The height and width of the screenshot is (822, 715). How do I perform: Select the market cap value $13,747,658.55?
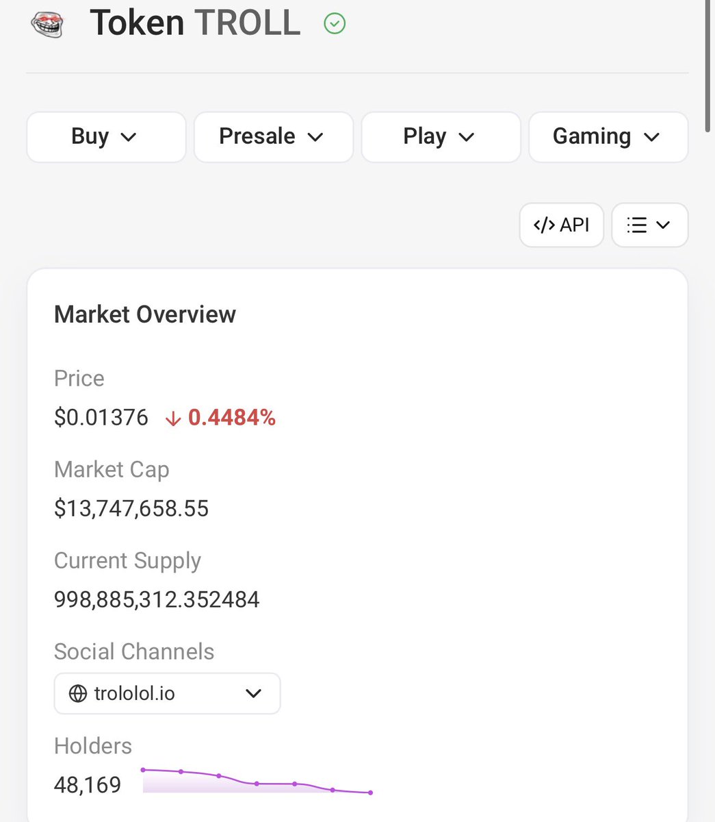[131, 508]
